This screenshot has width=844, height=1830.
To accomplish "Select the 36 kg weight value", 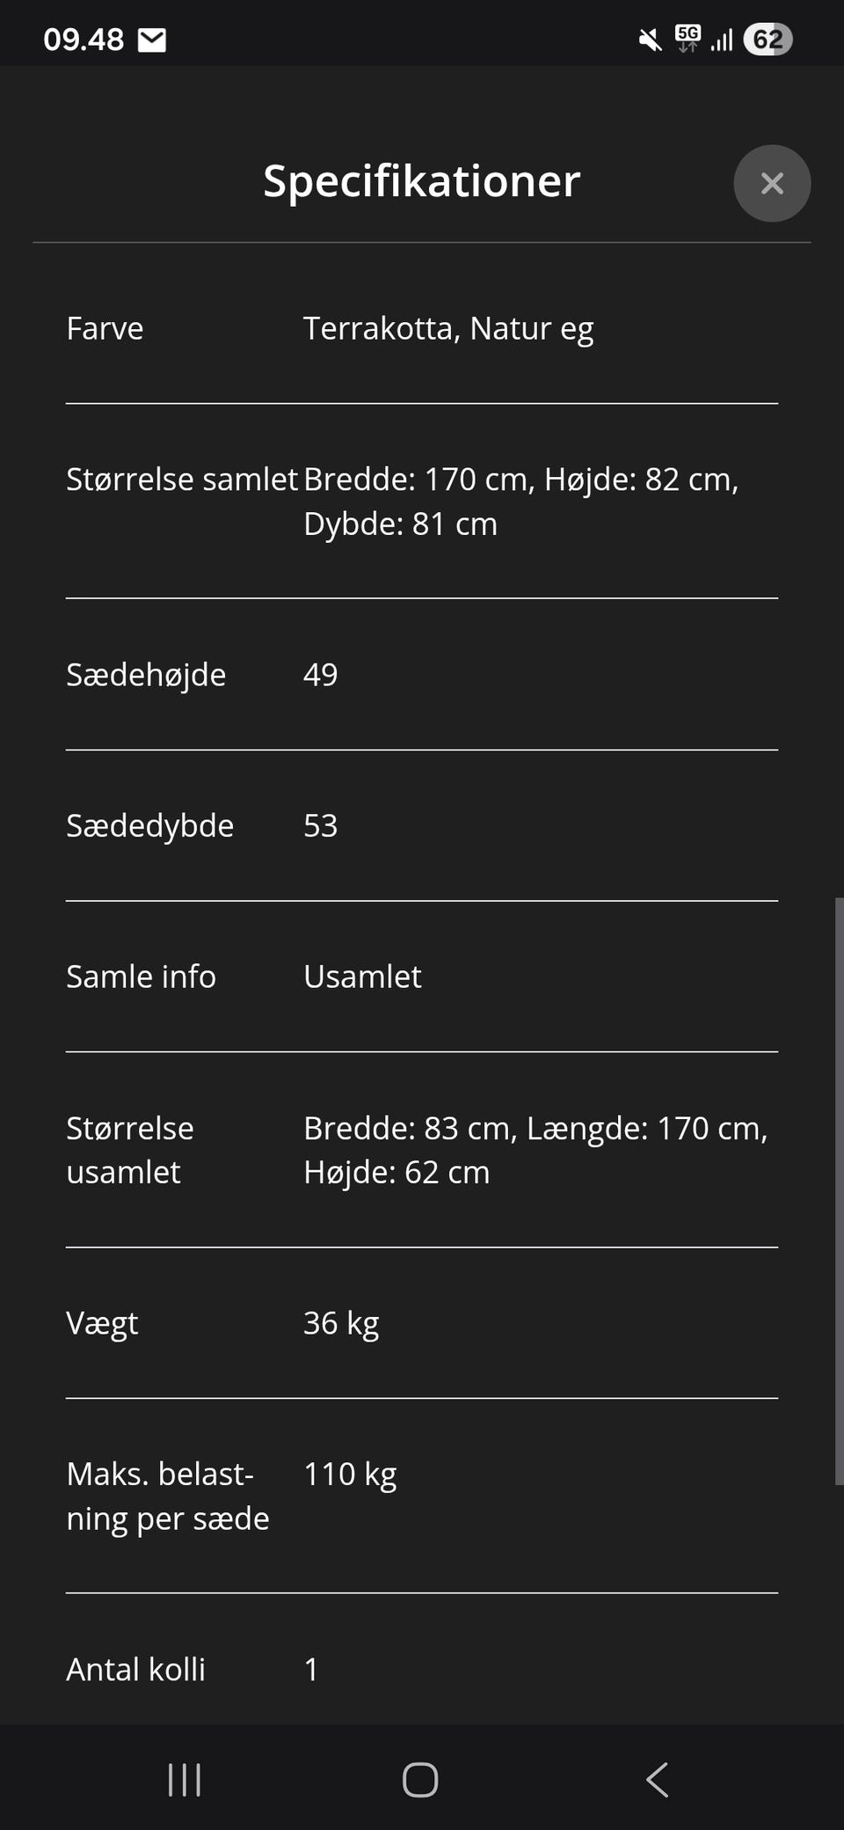I will 341,1323.
